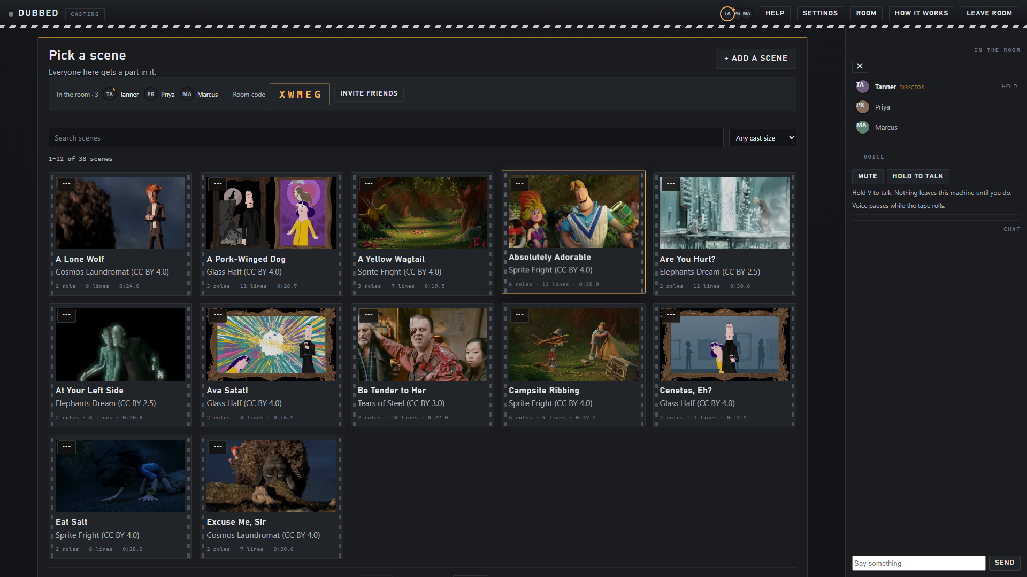Click the TA avatar chip beside Tanner
1027x577 pixels.
click(109, 95)
